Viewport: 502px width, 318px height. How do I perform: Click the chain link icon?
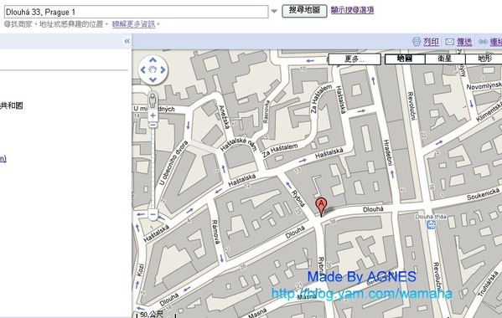483,42
